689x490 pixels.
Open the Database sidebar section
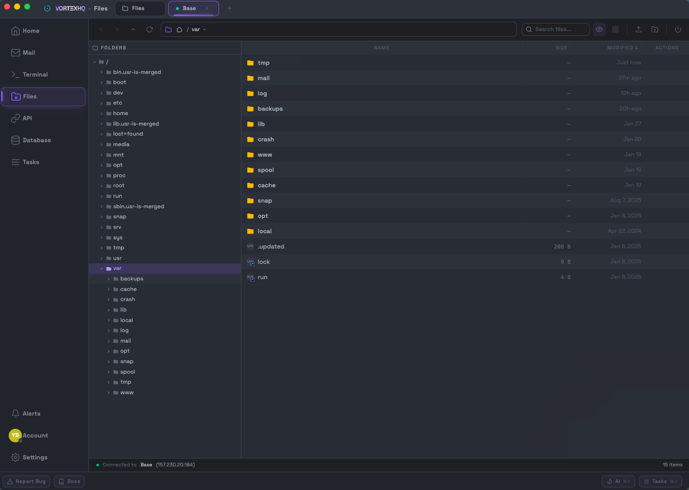click(31, 140)
